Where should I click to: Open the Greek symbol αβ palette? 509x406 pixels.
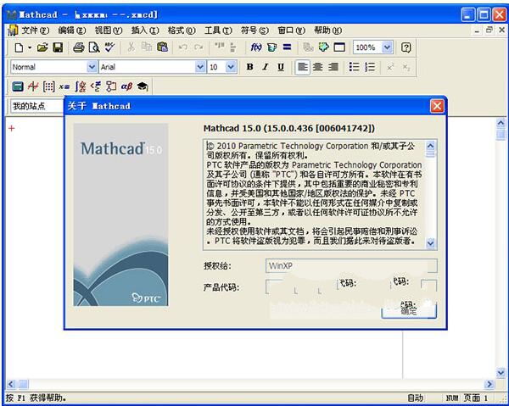click(126, 86)
